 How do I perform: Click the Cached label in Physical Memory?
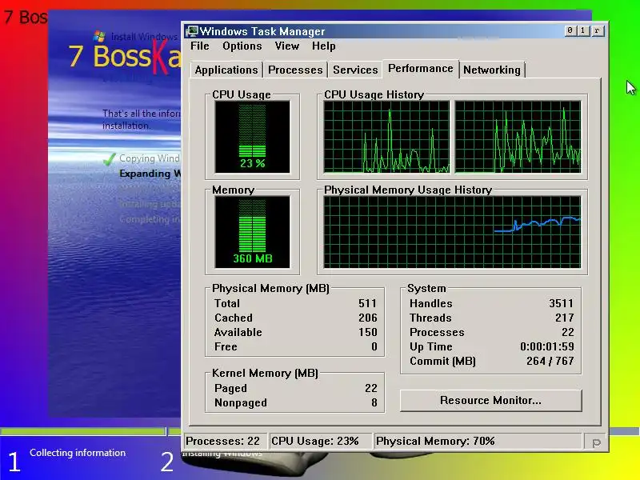coord(234,318)
